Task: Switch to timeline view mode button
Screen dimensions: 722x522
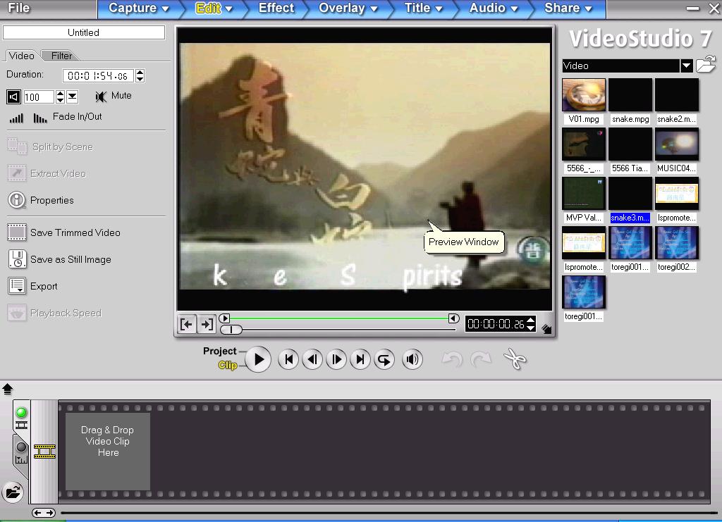Action: click(x=21, y=449)
